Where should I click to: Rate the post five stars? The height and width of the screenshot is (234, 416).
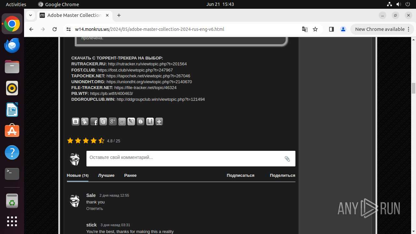(x=101, y=140)
